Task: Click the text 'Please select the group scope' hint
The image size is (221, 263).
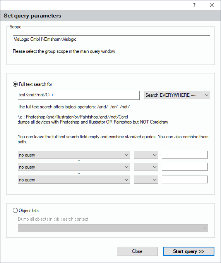Action: [x=65, y=51]
